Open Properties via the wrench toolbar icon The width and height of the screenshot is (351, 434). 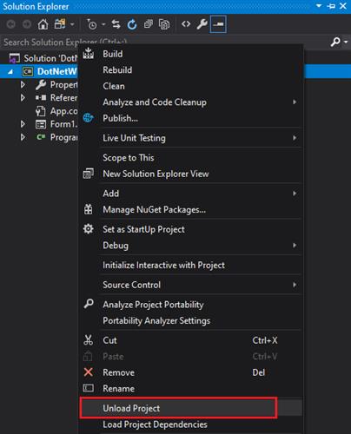(x=202, y=24)
